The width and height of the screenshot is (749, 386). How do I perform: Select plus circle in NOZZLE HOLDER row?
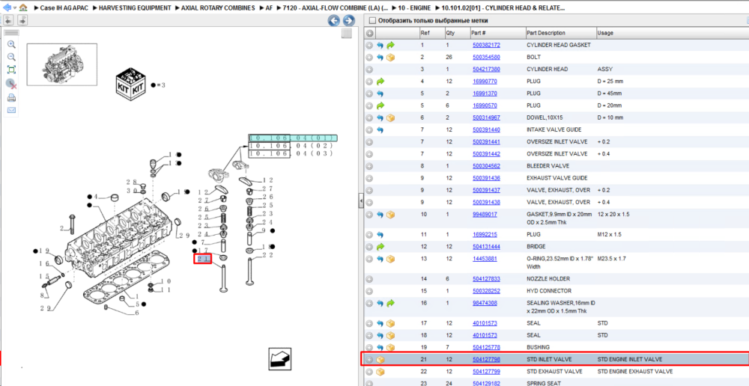coord(369,278)
